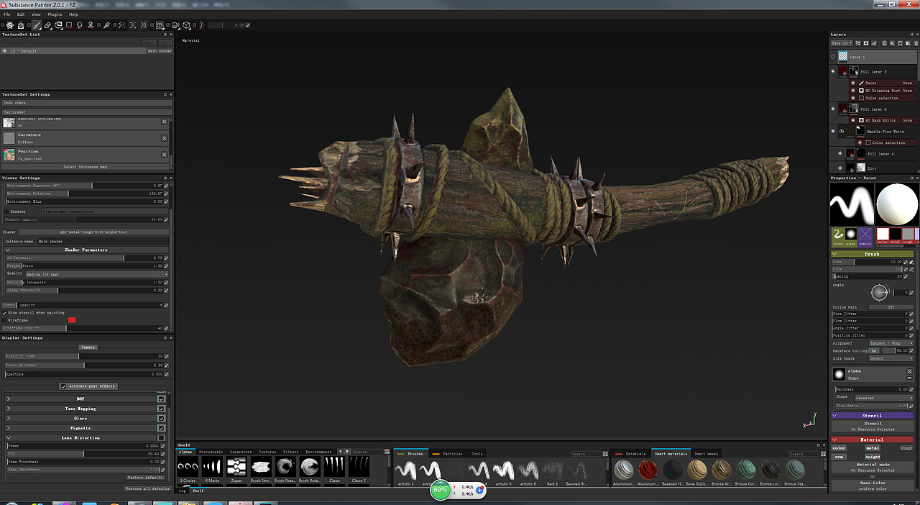Screen dimensions: 920x505
Task: Switch to the Procedurals shelf tab
Action: click(211, 452)
